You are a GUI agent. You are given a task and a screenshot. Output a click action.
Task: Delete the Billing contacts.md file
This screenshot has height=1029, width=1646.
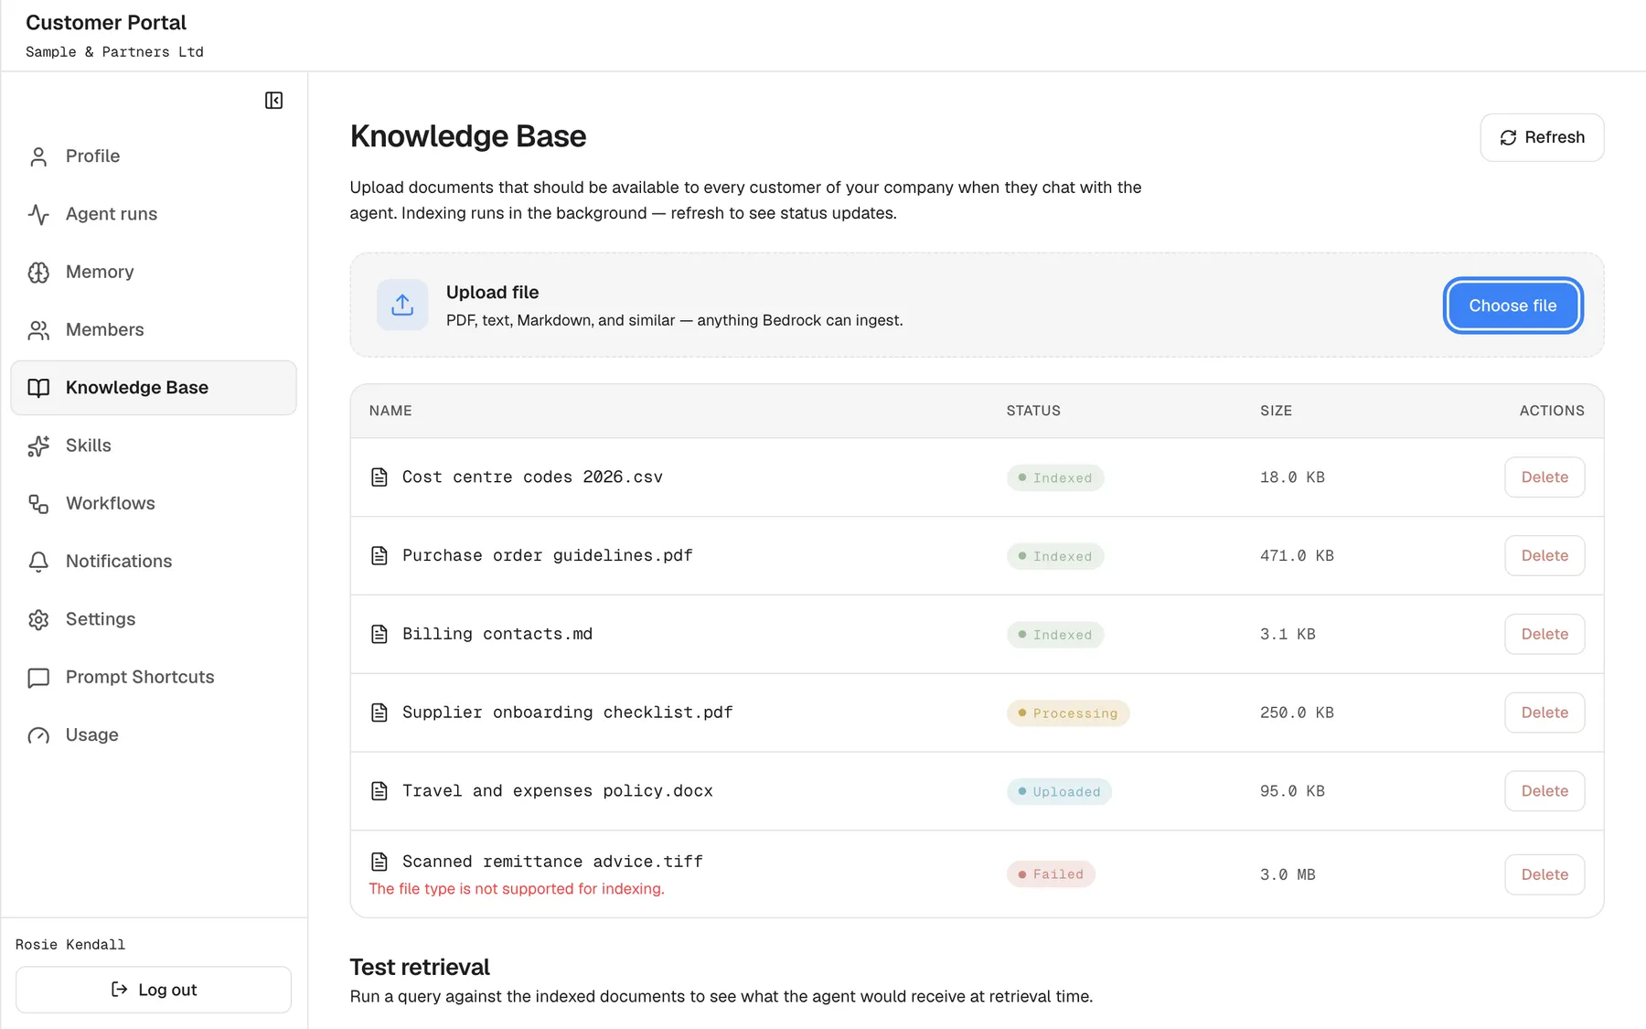click(1544, 635)
